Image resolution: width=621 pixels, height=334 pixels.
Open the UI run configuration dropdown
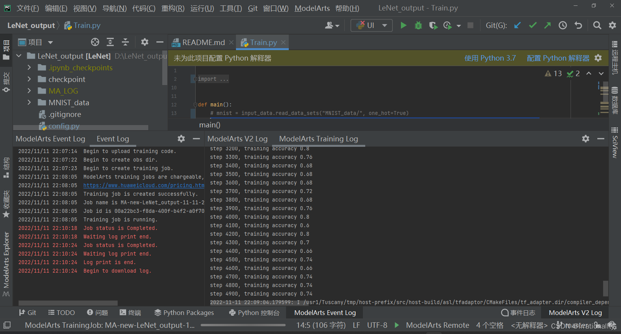click(372, 25)
